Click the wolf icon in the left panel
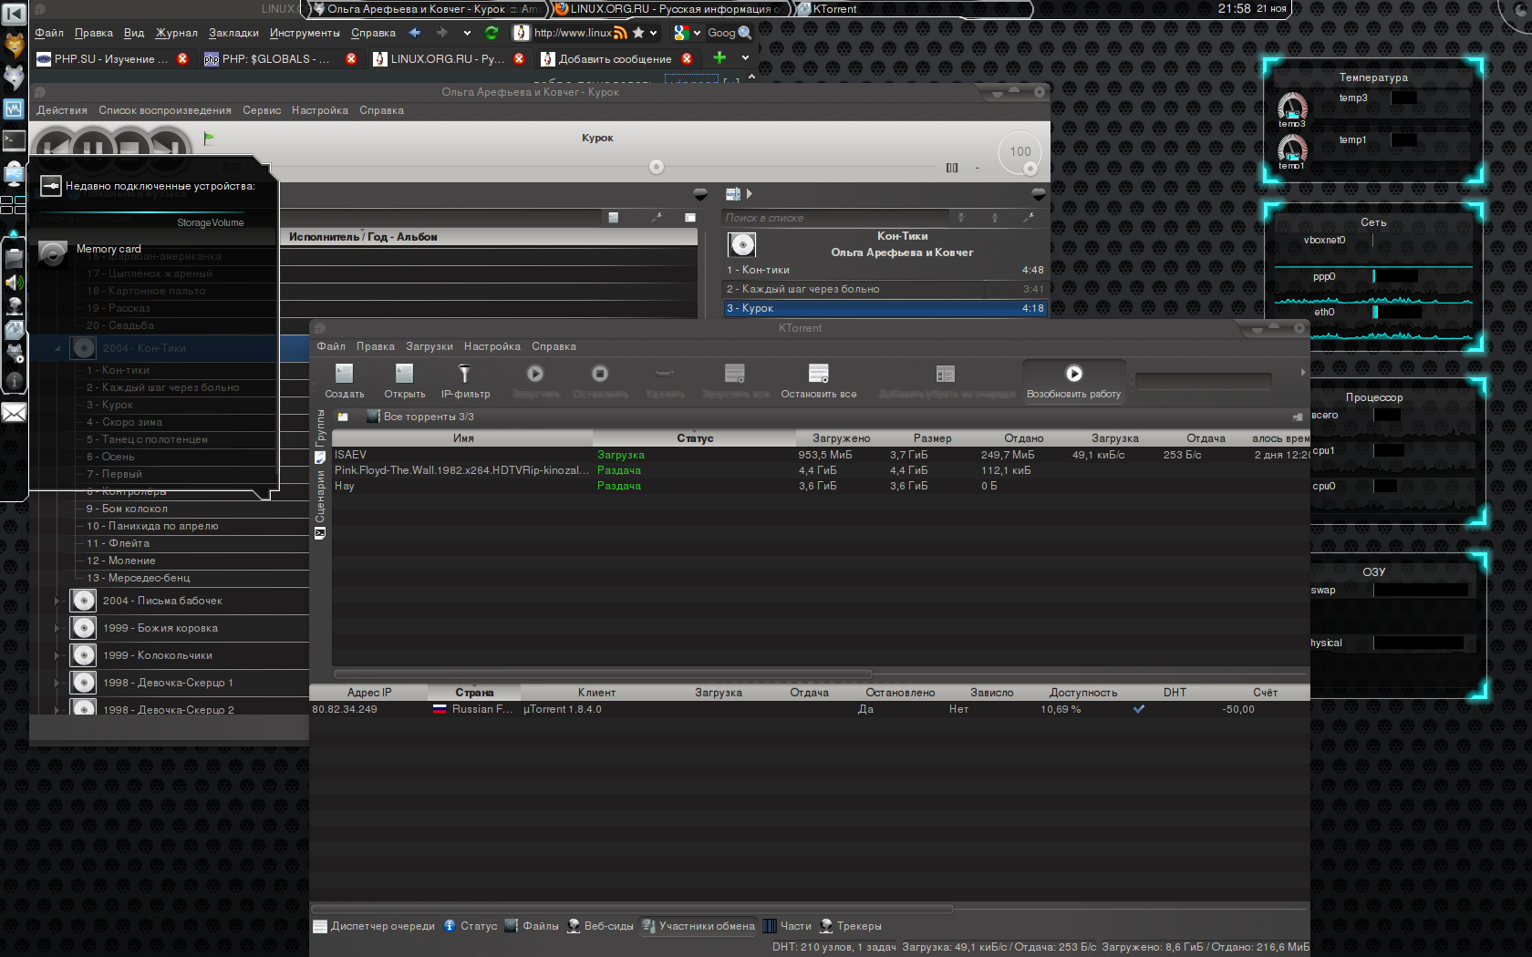The image size is (1532, 957). (14, 77)
